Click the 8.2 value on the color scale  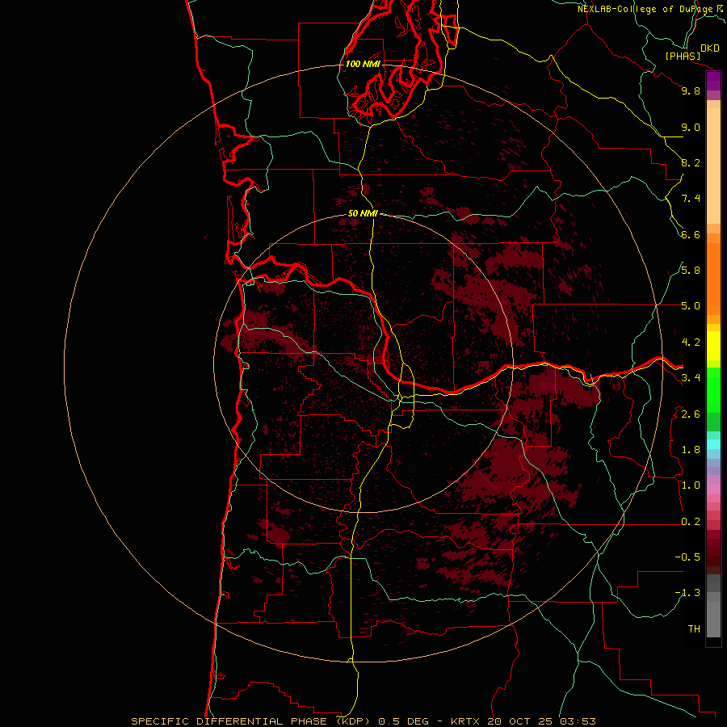(x=691, y=162)
